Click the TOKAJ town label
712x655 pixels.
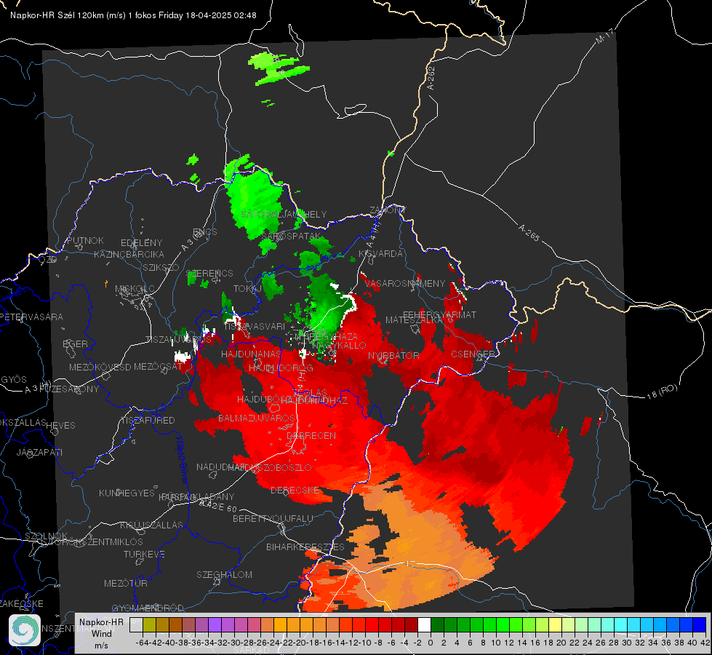click(247, 289)
